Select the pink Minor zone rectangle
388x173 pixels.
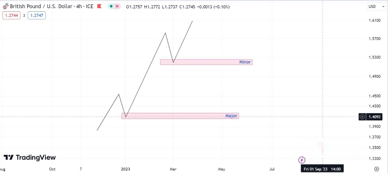point(201,62)
